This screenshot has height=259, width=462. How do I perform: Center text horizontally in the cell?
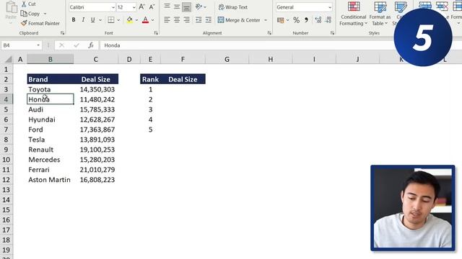tap(176, 20)
